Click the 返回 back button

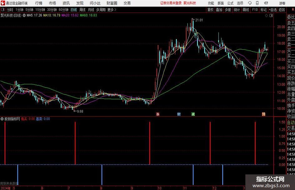point(282,10)
